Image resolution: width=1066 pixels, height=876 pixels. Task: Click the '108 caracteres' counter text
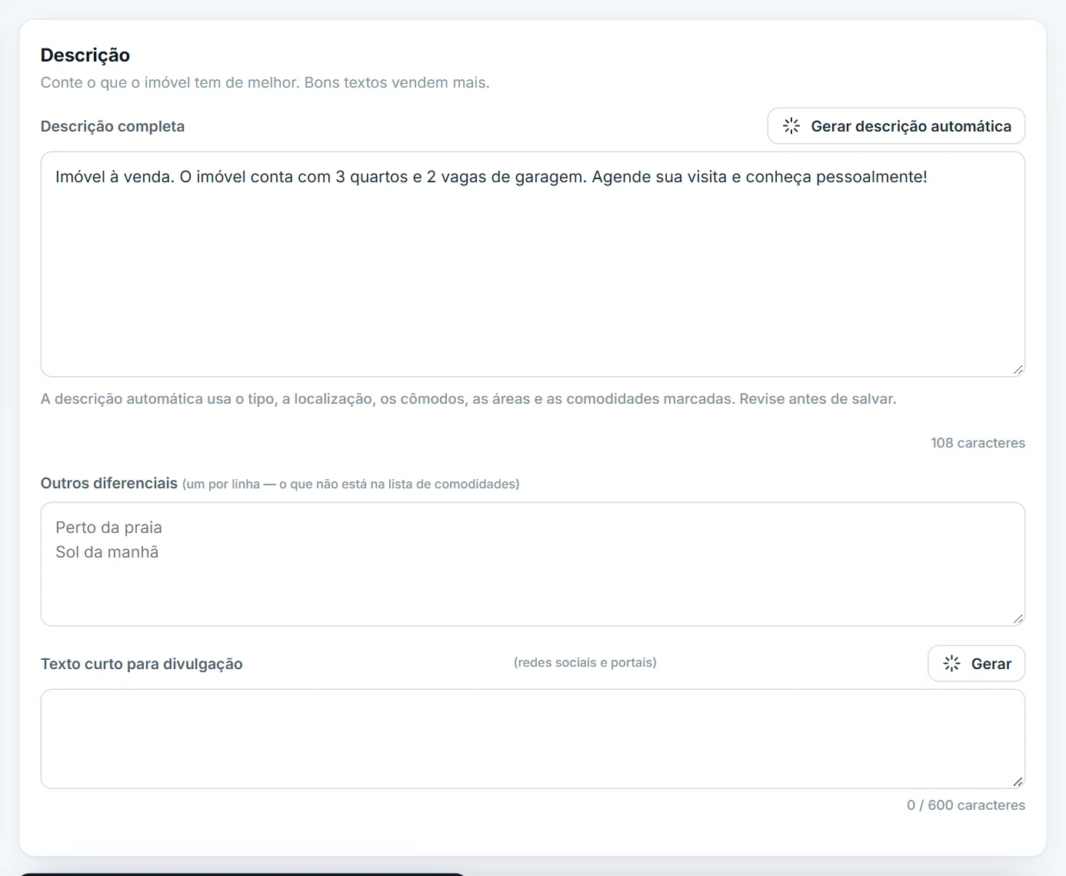point(978,443)
